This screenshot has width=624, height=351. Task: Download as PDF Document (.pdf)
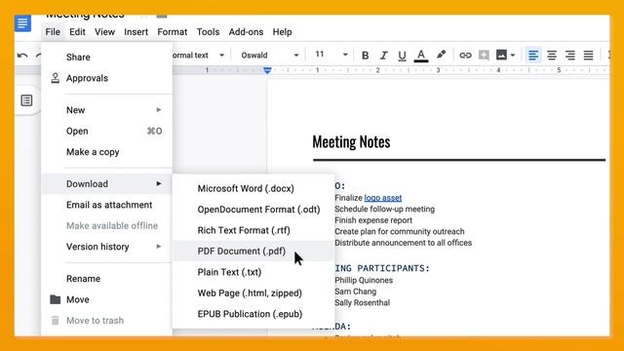(253, 252)
